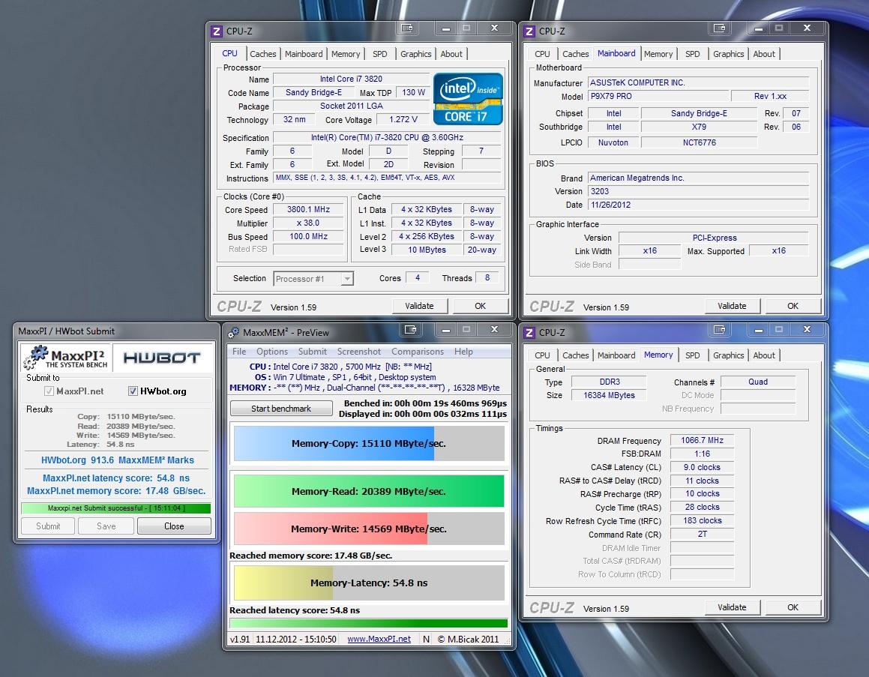The height and width of the screenshot is (677, 869).
Task: Click the Core Voltage 1.272 V value
Action: coord(403,119)
